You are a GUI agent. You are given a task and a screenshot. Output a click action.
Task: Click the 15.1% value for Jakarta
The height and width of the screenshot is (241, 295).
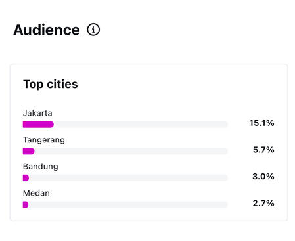tap(261, 123)
